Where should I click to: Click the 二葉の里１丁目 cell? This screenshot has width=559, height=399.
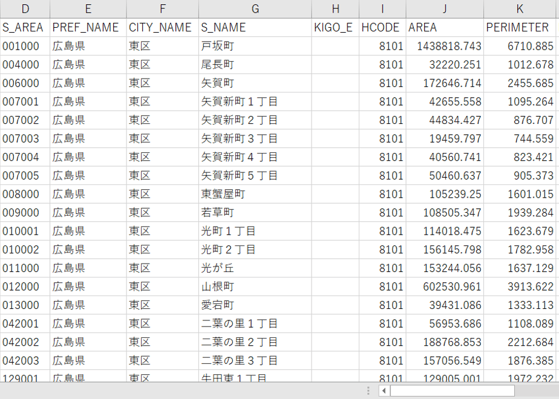coord(255,324)
